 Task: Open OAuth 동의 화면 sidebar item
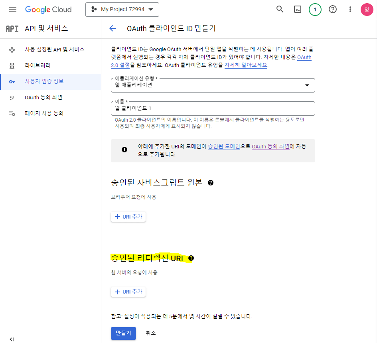pyautogui.click(x=43, y=97)
